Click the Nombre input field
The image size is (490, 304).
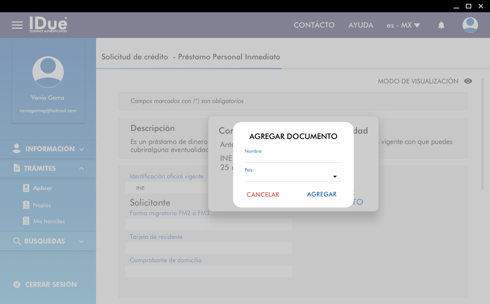[x=293, y=158]
